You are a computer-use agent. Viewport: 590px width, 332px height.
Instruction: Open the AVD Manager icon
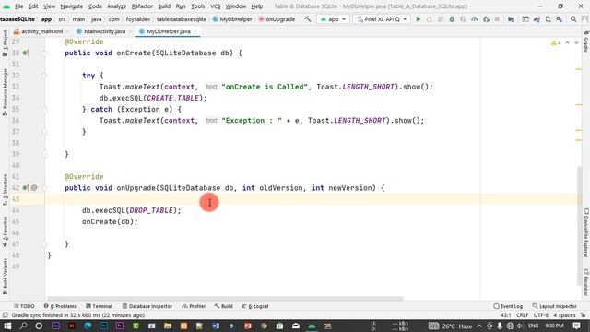(548, 19)
